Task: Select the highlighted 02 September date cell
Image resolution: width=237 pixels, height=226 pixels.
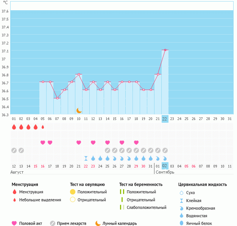Action: (x=165, y=166)
